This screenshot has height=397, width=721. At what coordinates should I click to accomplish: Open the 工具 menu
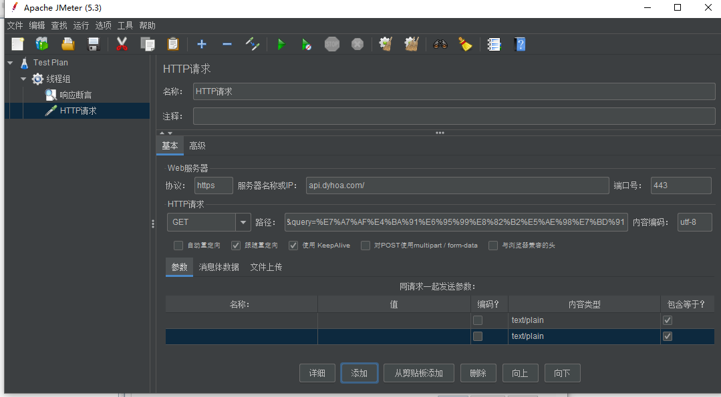[125, 26]
